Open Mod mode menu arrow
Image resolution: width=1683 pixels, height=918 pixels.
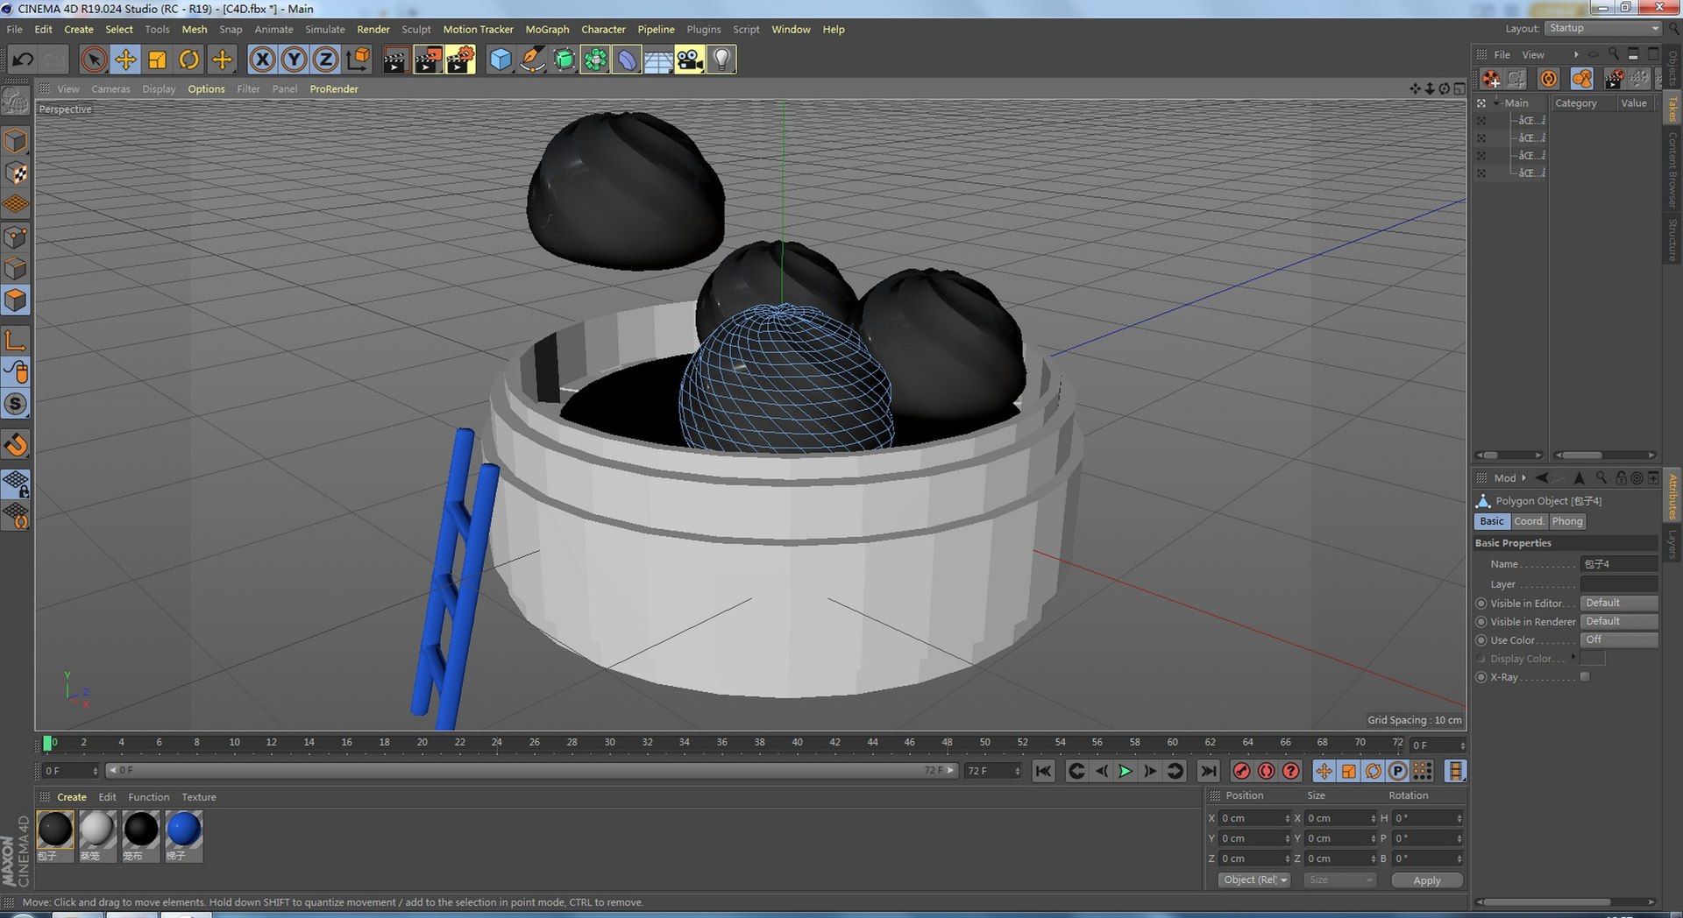pyautogui.click(x=1523, y=477)
